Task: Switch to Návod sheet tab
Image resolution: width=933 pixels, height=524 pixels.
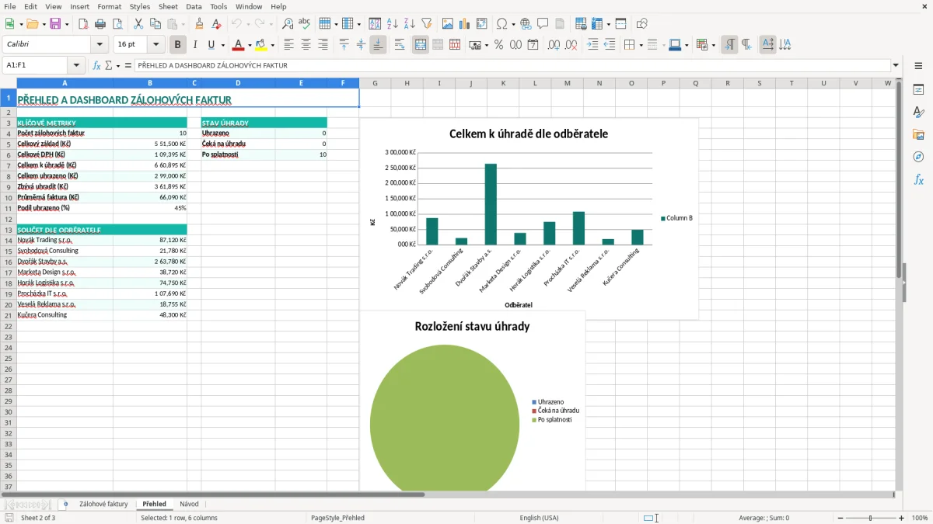Action: click(x=189, y=504)
